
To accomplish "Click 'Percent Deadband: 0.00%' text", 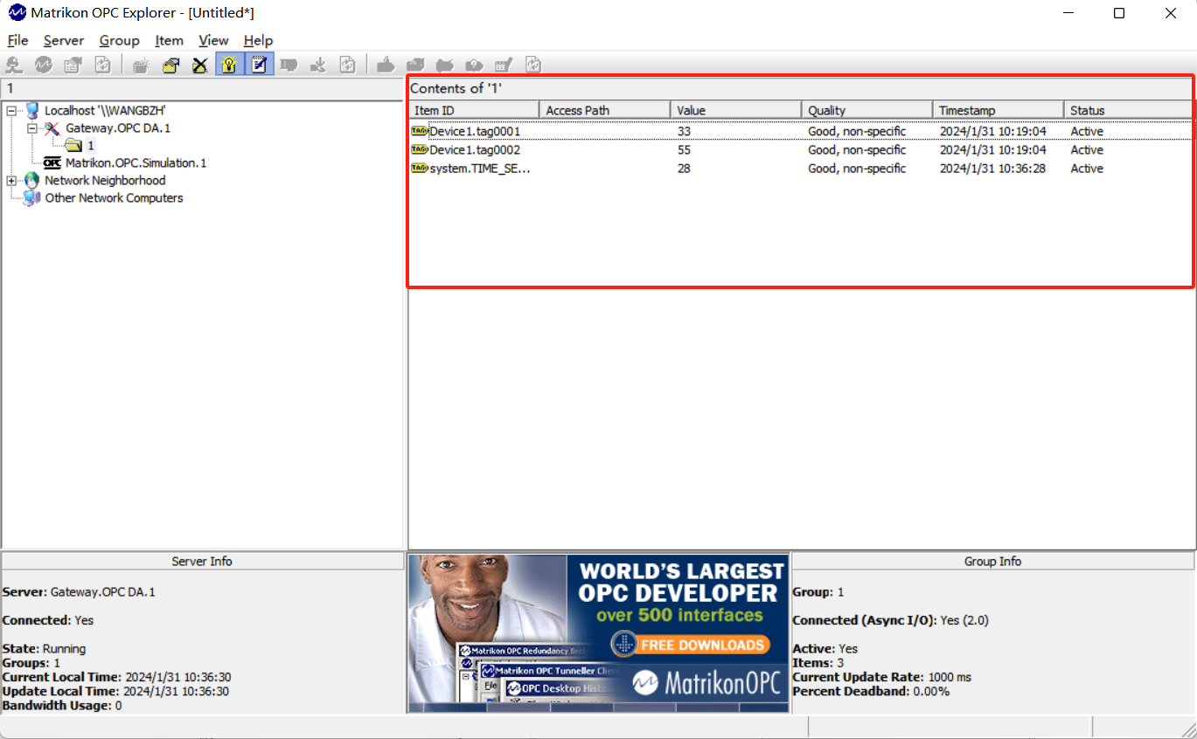I will (871, 691).
